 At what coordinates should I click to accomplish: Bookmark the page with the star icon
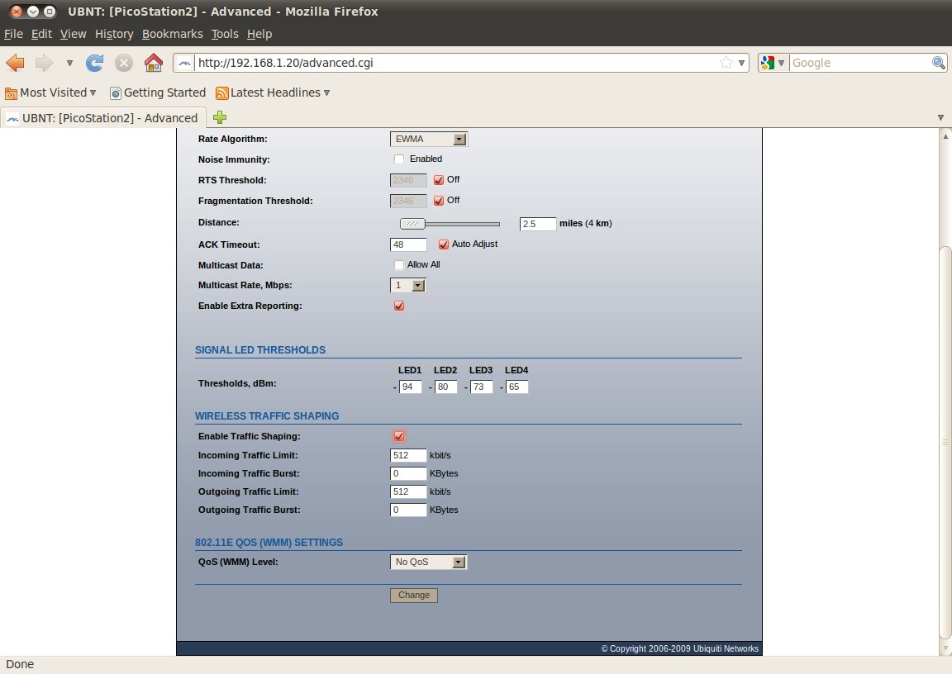pyautogui.click(x=726, y=63)
